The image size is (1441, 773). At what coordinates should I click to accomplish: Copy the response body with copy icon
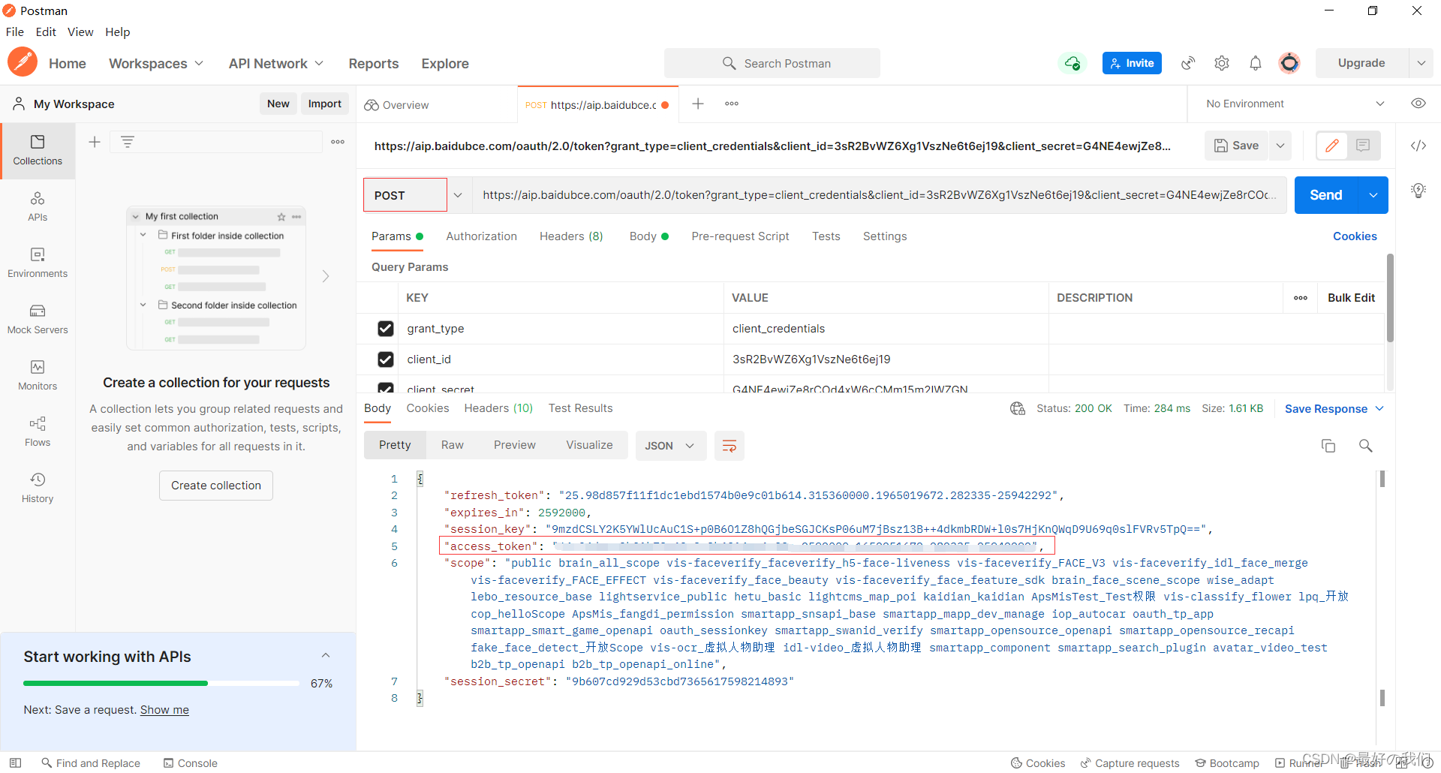[1328, 446]
